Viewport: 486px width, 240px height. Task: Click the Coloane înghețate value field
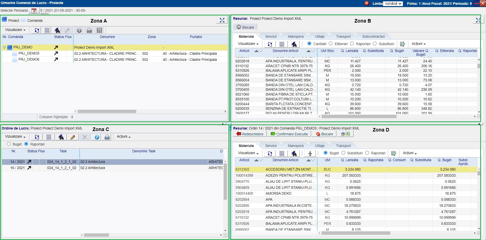tap(72, 117)
